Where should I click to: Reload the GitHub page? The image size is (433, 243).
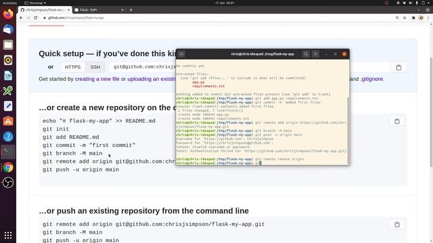click(36, 18)
